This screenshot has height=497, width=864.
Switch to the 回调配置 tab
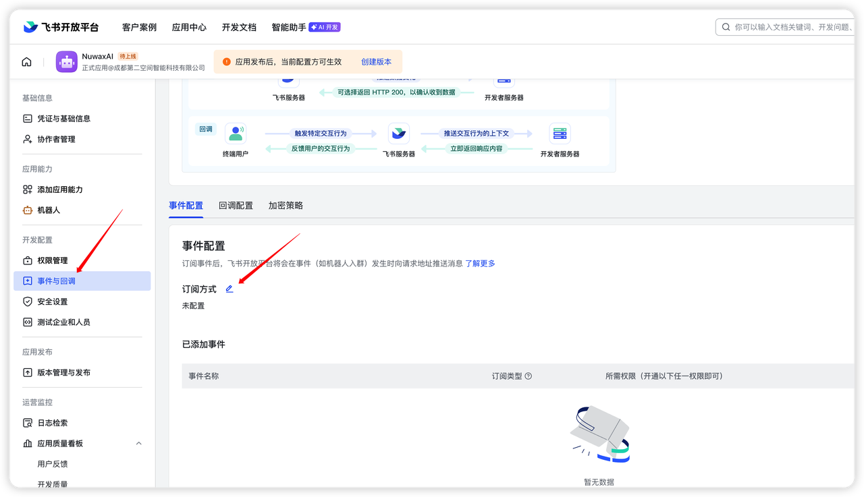pyautogui.click(x=236, y=206)
